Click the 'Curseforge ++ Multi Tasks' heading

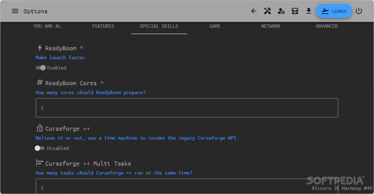point(88,164)
